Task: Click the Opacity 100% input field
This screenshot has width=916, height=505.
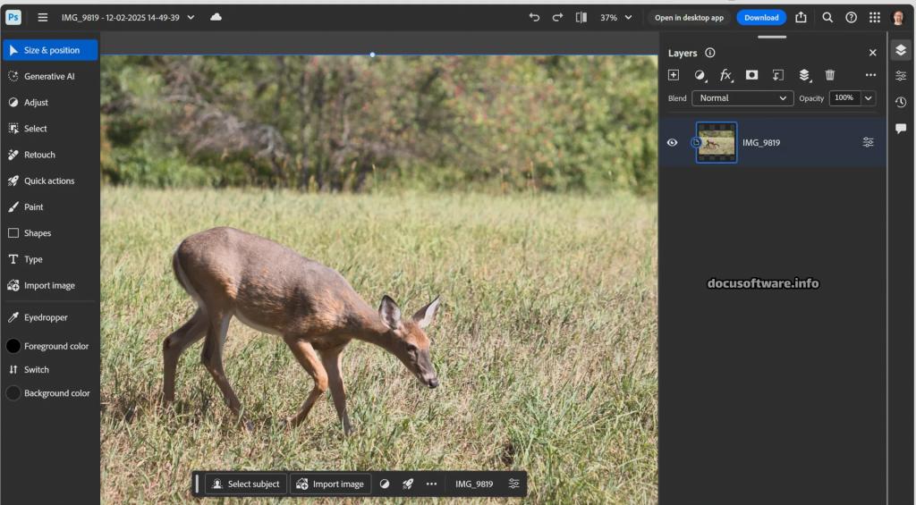Action: [844, 98]
